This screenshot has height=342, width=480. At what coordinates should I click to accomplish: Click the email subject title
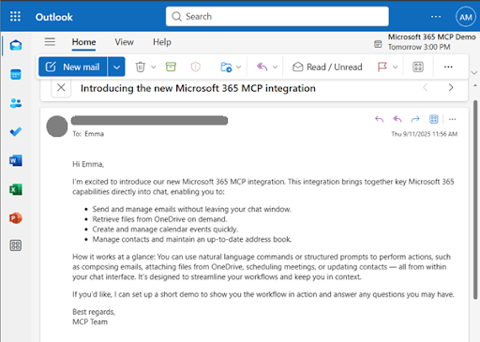click(198, 88)
